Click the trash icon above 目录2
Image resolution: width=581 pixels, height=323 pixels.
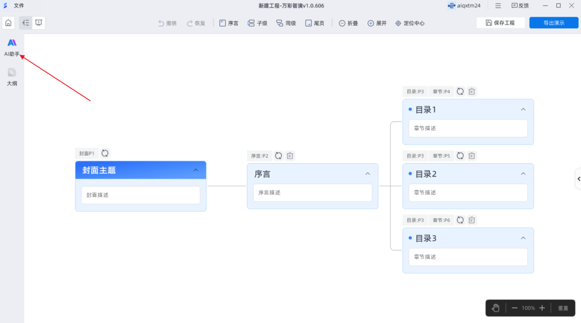coord(472,155)
